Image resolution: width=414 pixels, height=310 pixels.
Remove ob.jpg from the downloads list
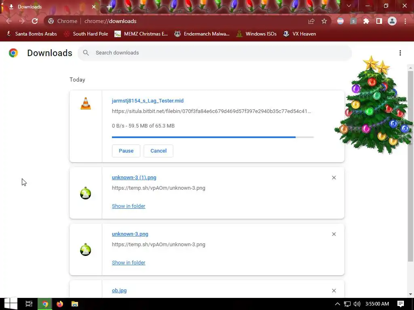point(334,291)
